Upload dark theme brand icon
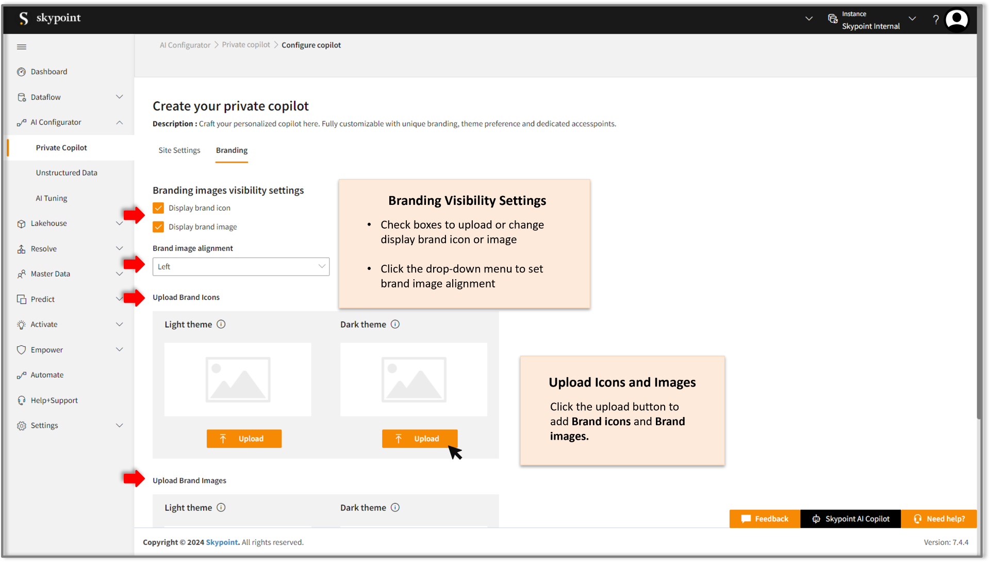 click(419, 438)
